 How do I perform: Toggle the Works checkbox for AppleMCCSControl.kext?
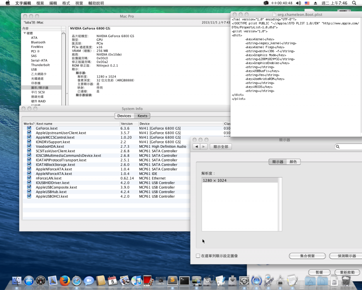click(x=29, y=137)
